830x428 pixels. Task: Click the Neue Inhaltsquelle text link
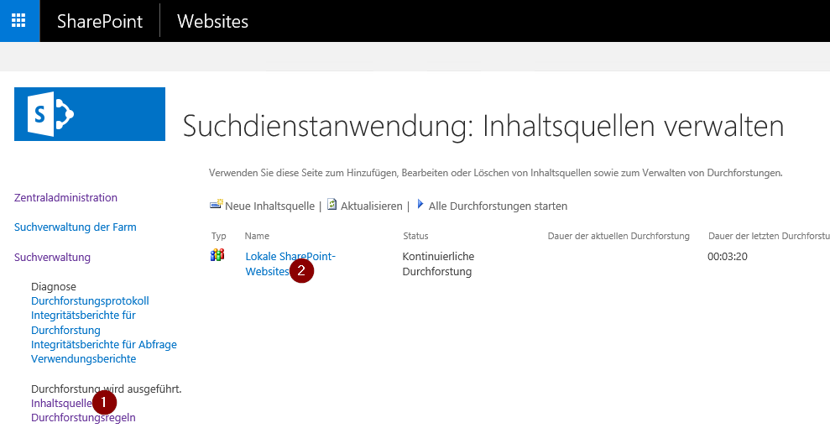pyautogui.click(x=269, y=206)
